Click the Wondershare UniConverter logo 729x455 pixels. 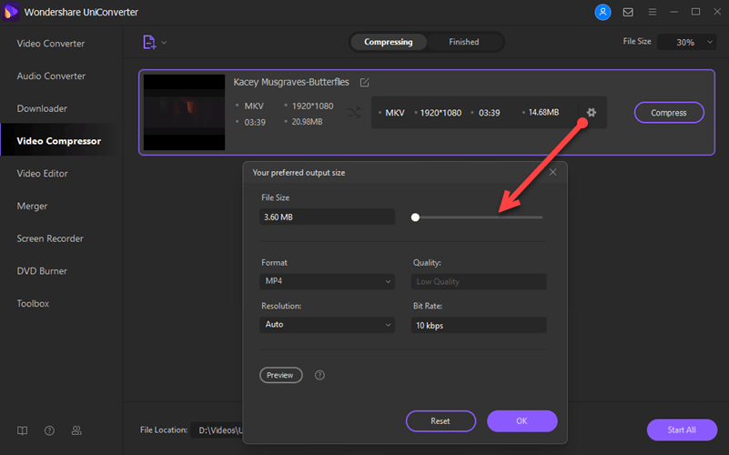coord(10,12)
